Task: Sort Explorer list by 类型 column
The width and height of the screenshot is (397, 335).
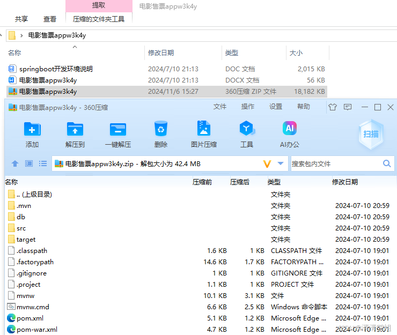Action: pos(232,53)
